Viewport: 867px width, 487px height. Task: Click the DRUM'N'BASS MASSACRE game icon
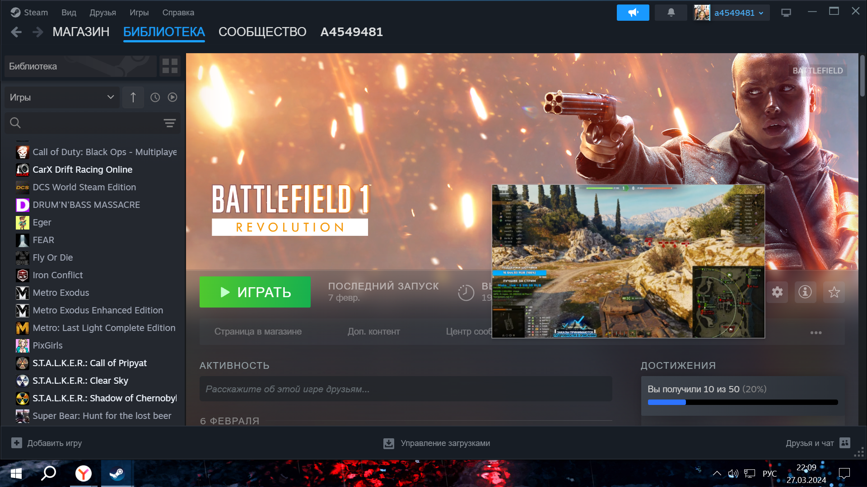pos(23,205)
